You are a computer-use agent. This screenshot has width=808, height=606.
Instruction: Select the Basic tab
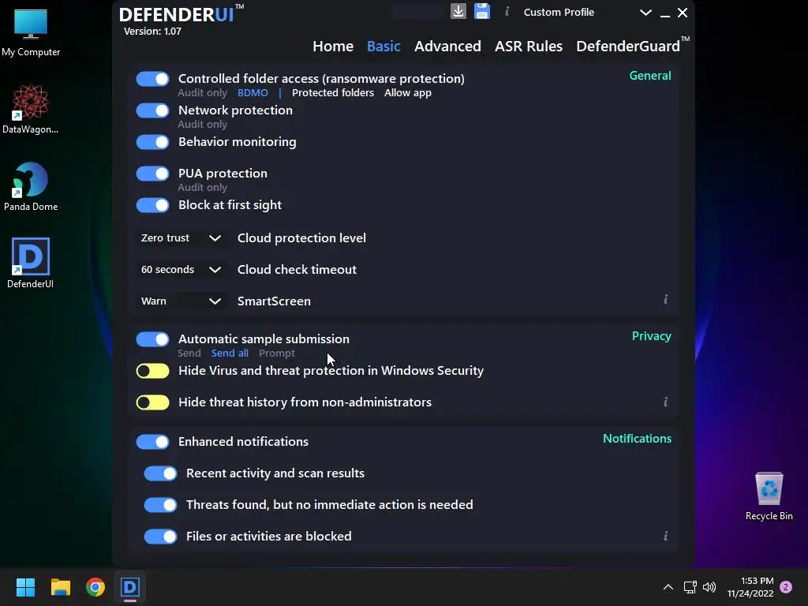tap(383, 47)
